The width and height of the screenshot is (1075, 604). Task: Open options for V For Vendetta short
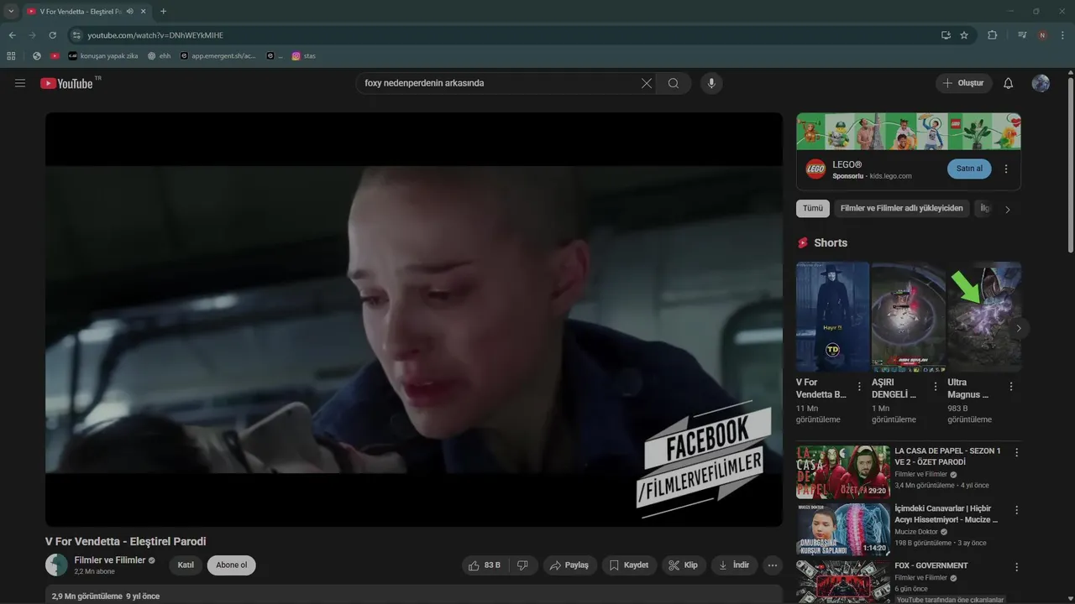click(859, 387)
